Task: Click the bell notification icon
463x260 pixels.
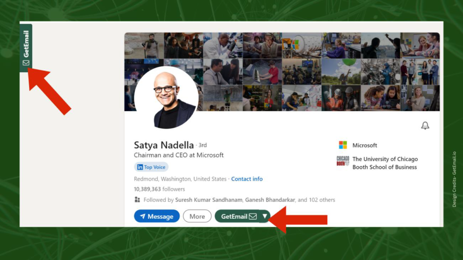Action: (x=425, y=126)
